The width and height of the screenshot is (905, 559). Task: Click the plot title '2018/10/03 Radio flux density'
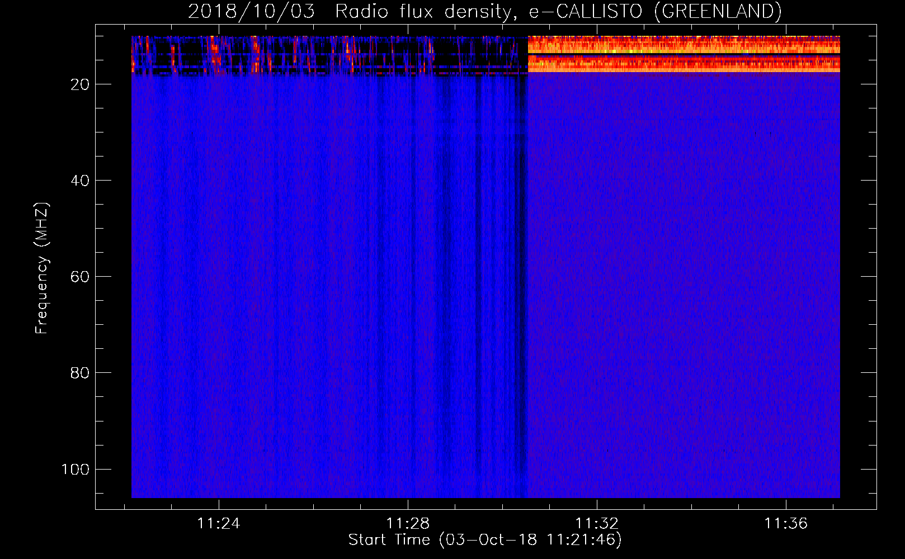[x=484, y=11]
